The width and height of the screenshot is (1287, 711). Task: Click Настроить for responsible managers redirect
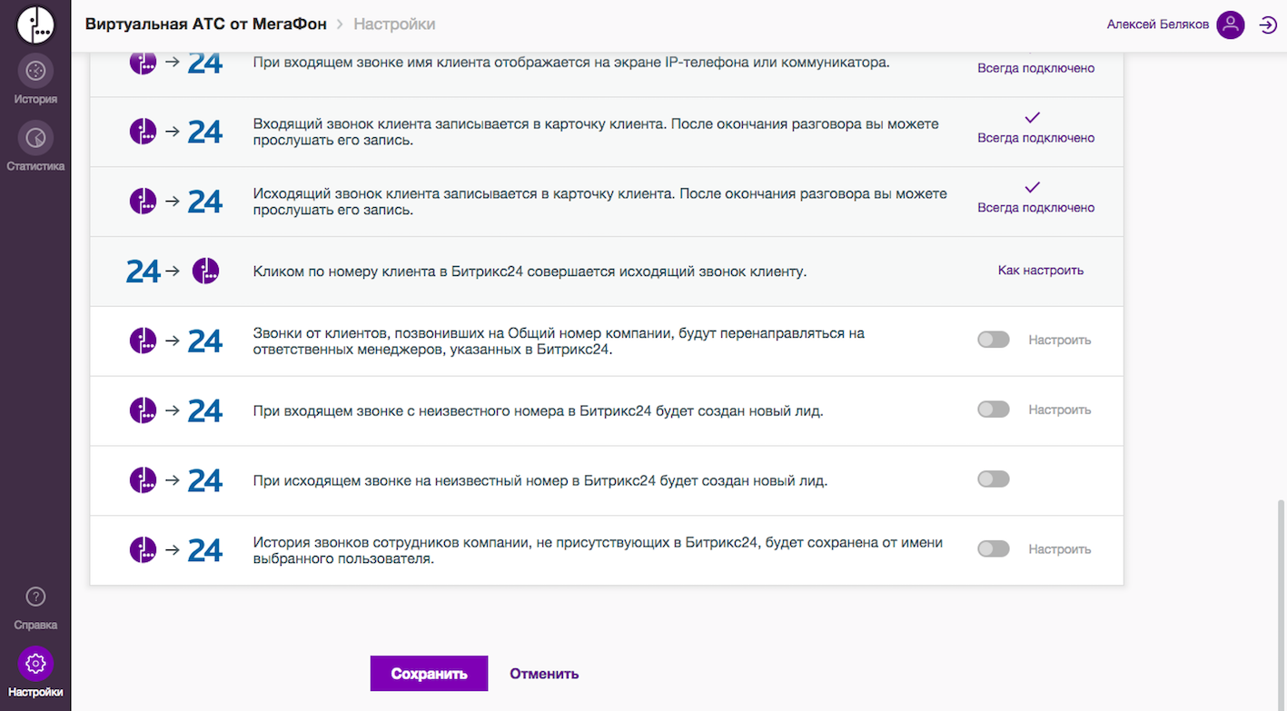(x=1059, y=340)
